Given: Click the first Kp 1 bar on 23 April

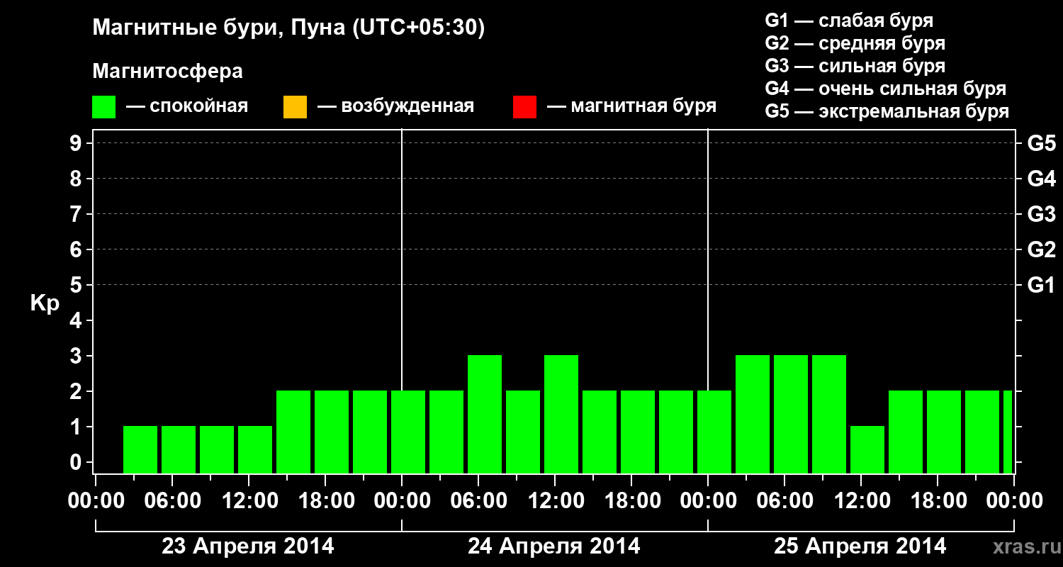Looking at the screenshot, I should pos(140,449).
